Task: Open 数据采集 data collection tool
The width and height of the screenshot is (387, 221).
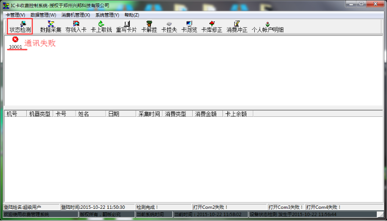Action: [x=51, y=26]
